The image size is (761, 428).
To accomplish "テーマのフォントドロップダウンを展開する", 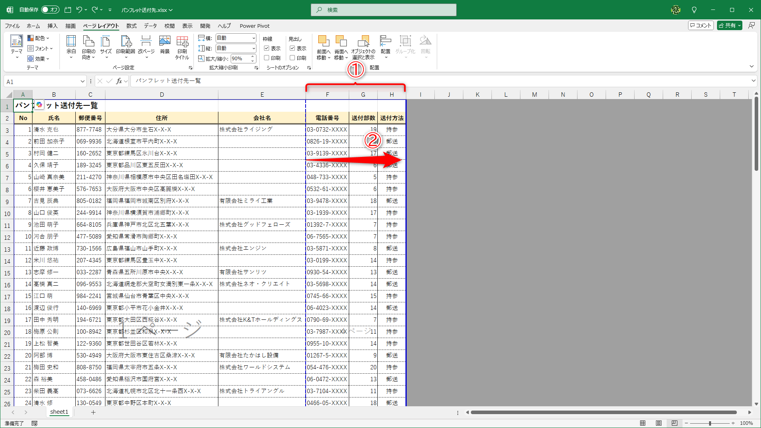I will [41, 48].
